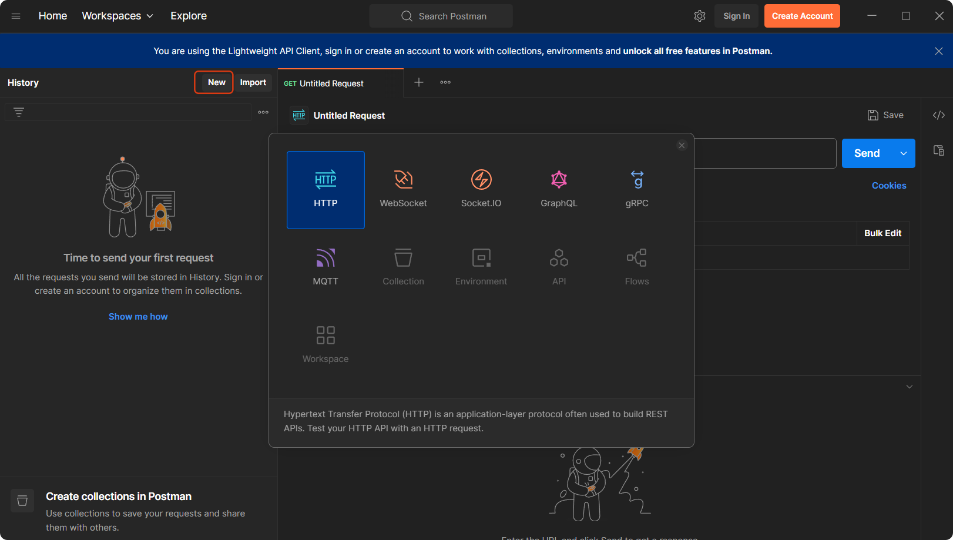Expand the Workspaces dropdown

point(118,16)
